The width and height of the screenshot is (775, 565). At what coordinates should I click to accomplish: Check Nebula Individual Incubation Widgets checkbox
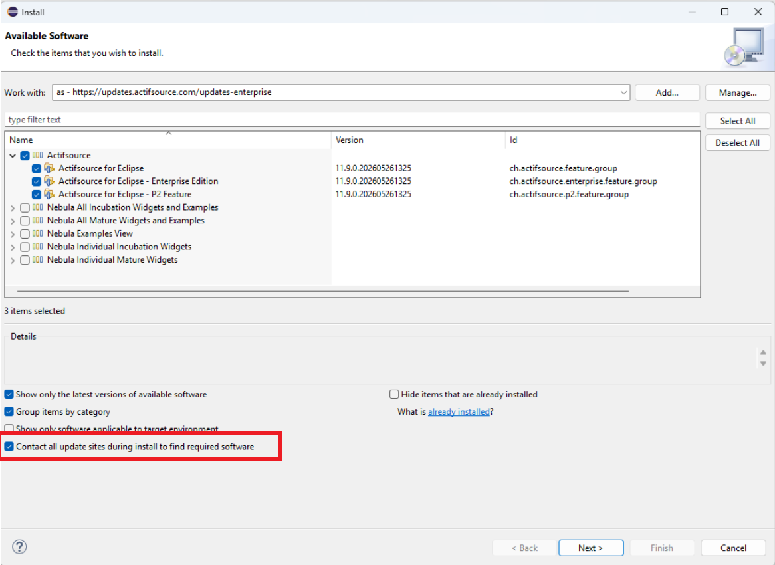click(x=25, y=247)
